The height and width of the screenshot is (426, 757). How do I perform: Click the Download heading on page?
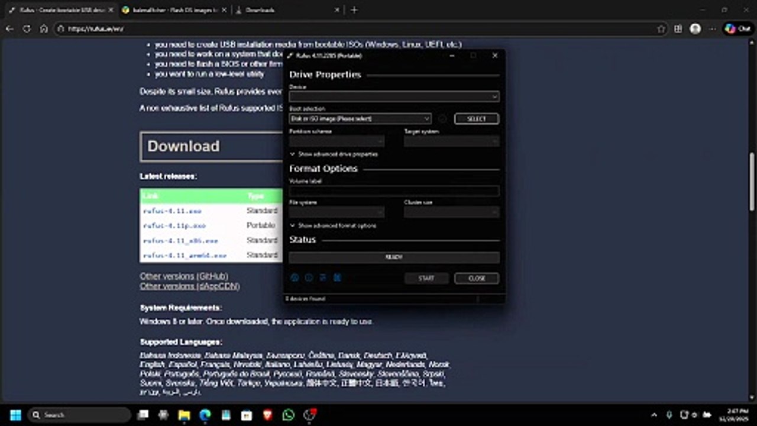click(183, 146)
